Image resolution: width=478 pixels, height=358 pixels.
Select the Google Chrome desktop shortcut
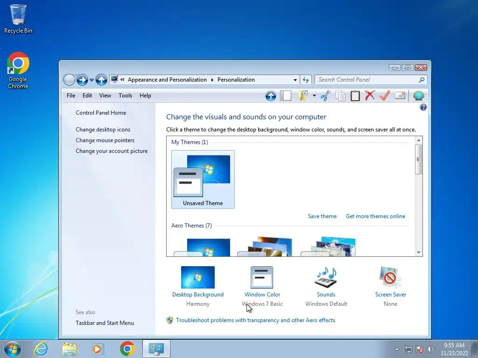point(18,71)
